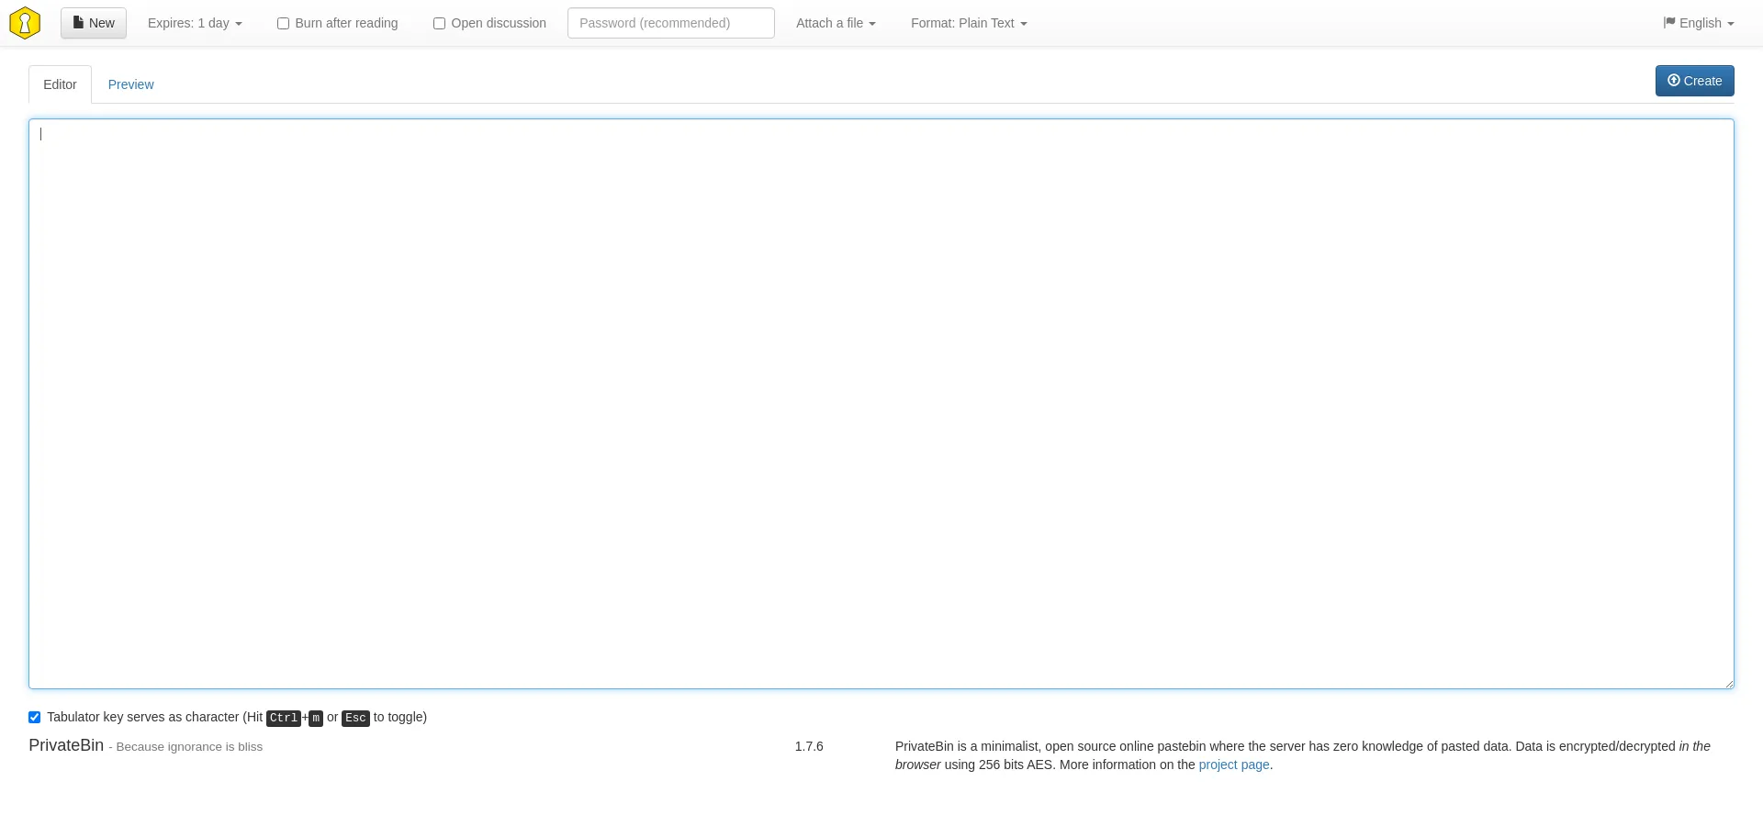Enable Burn after reading checkbox
The height and width of the screenshot is (815, 1763).
point(283,24)
